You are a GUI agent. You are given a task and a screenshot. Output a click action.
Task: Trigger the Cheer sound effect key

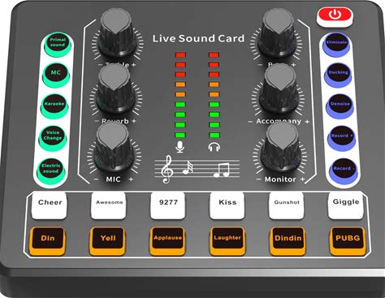50,205
